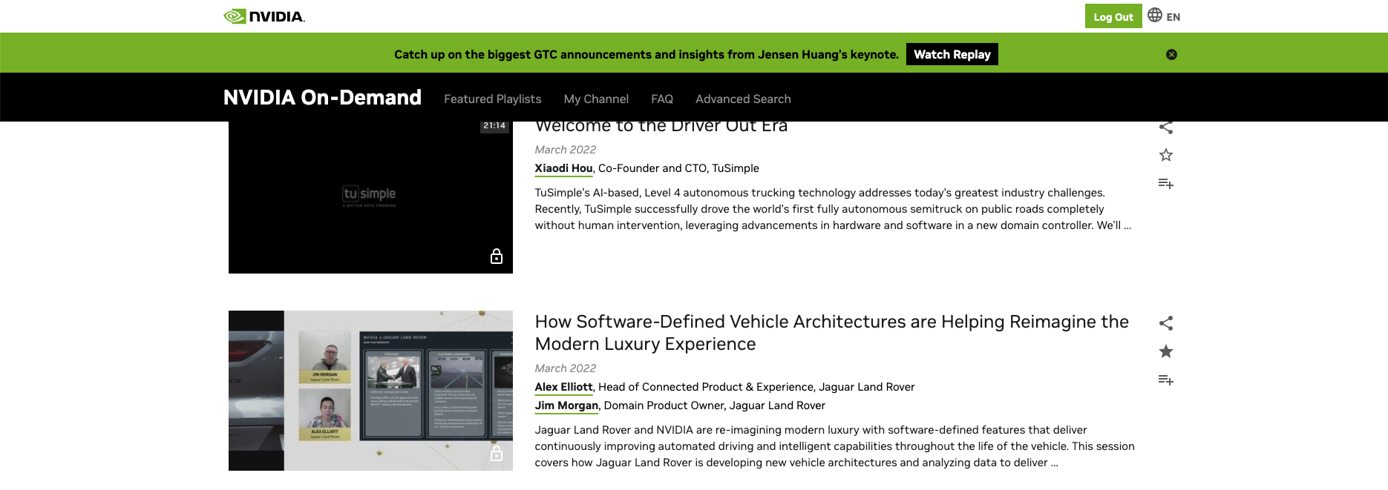
Task: Click lock icon on Jaguar Land Rover thumbnail
Action: (x=497, y=453)
